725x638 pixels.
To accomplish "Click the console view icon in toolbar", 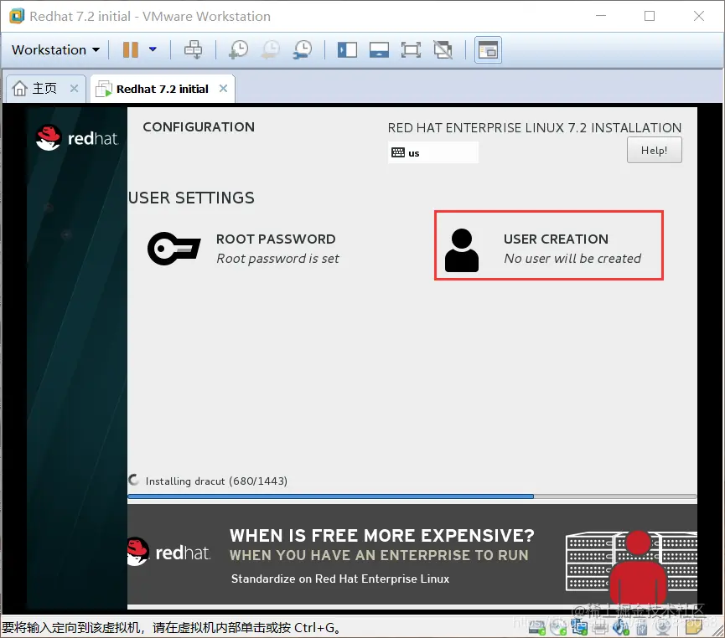I will 489,49.
